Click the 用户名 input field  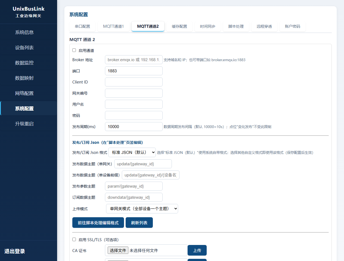134,104
